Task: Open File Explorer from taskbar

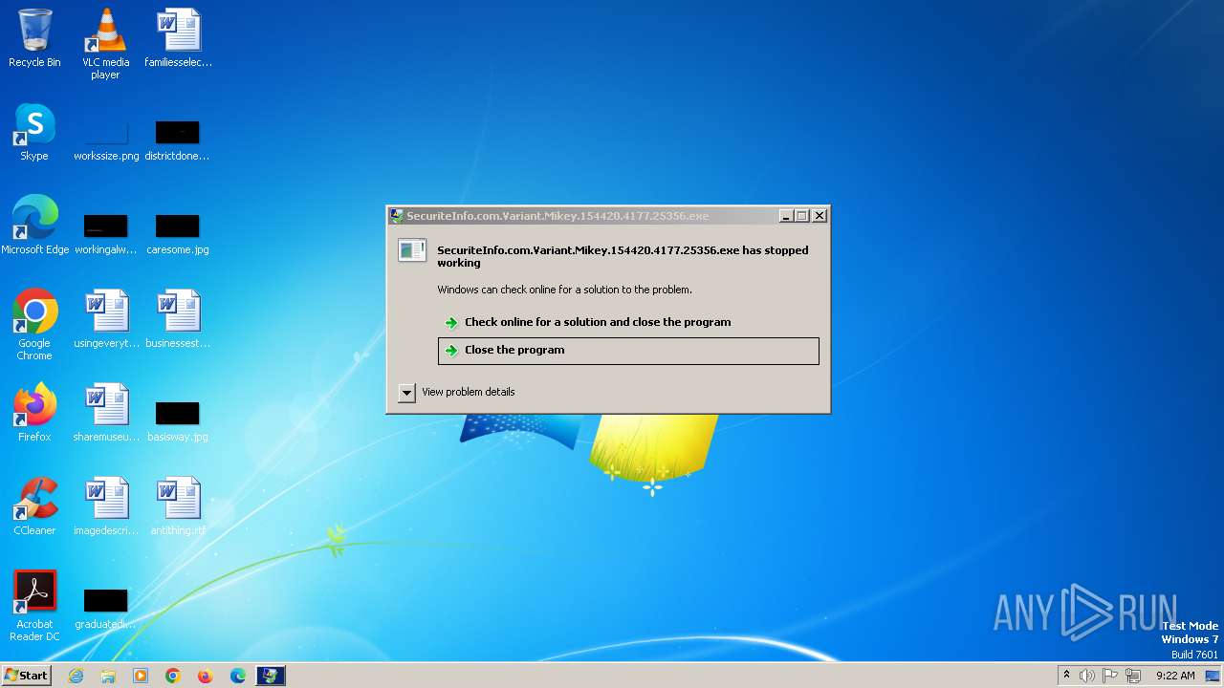Action: (108, 676)
